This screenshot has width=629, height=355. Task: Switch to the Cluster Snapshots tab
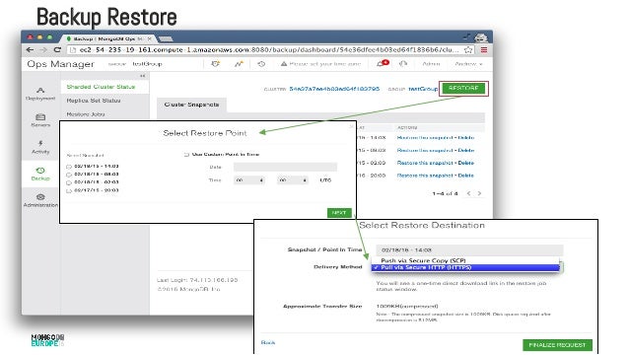(x=191, y=105)
